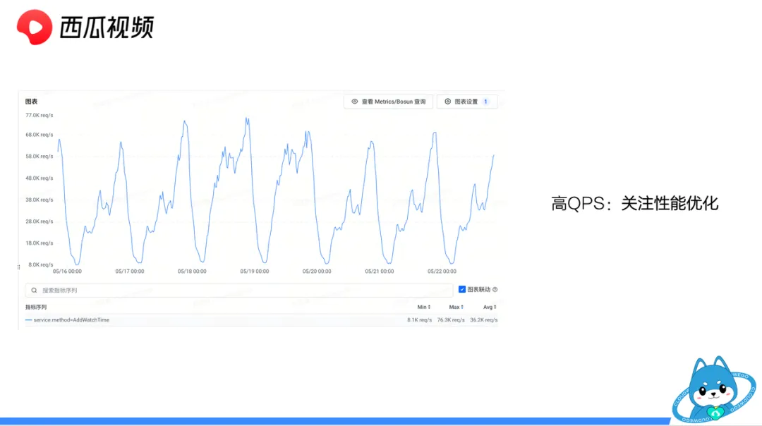
Task: Sort the series by the Max column
Action: tap(456, 307)
